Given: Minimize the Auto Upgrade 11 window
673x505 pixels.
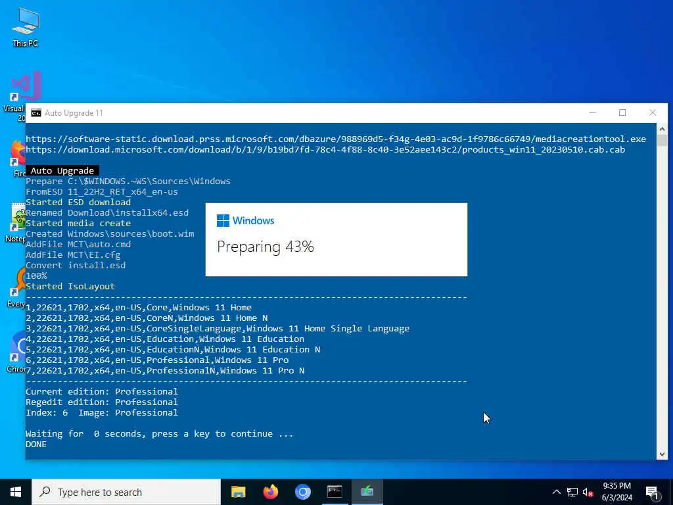Looking at the screenshot, I should tap(593, 112).
